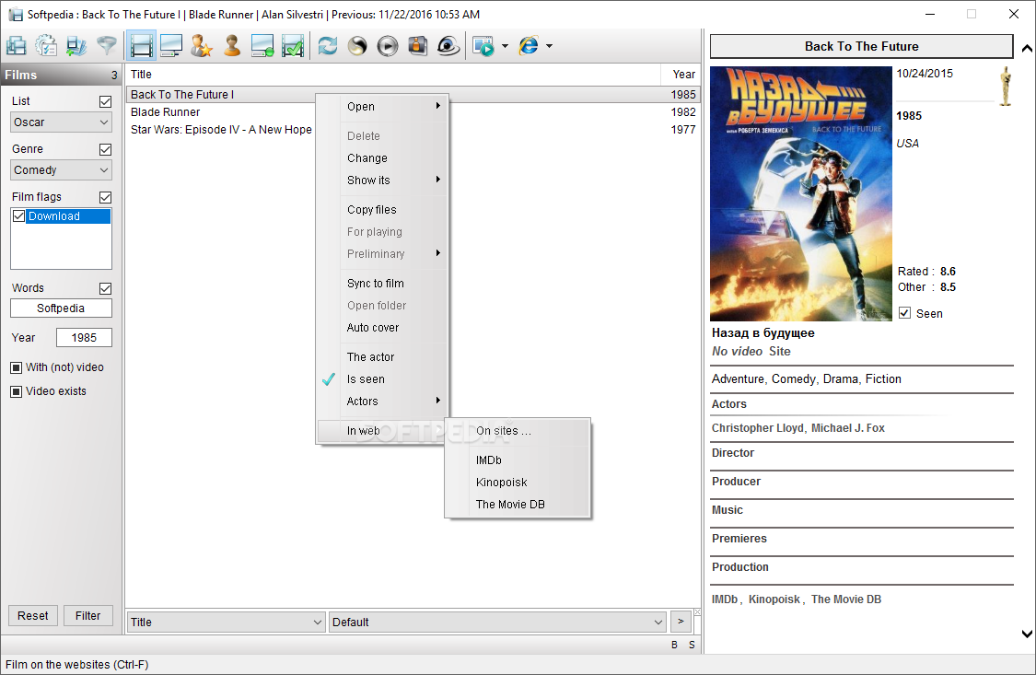Click the single person silhouette icon
Viewport: 1036px width, 675px height.
click(x=232, y=45)
